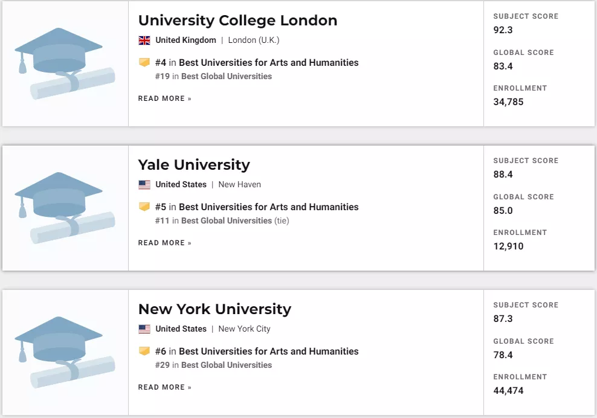Click the yellow badge icon beside #6 ranking
The image size is (597, 418).
coord(144,350)
